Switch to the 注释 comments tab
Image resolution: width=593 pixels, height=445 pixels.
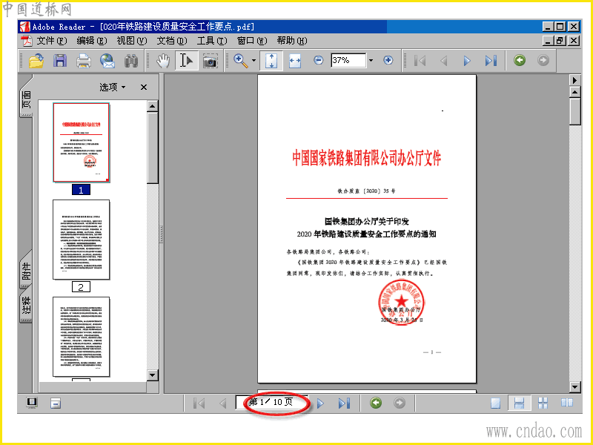(x=26, y=305)
